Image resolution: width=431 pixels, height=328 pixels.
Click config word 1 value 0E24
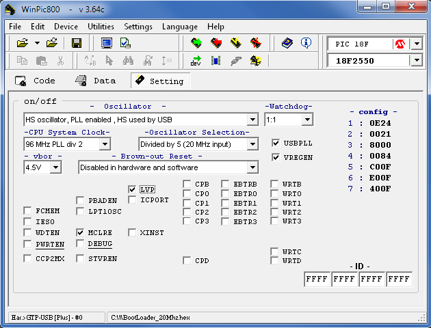380,123
